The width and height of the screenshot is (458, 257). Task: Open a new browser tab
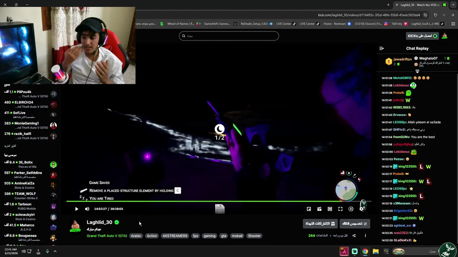(x=388, y=5)
